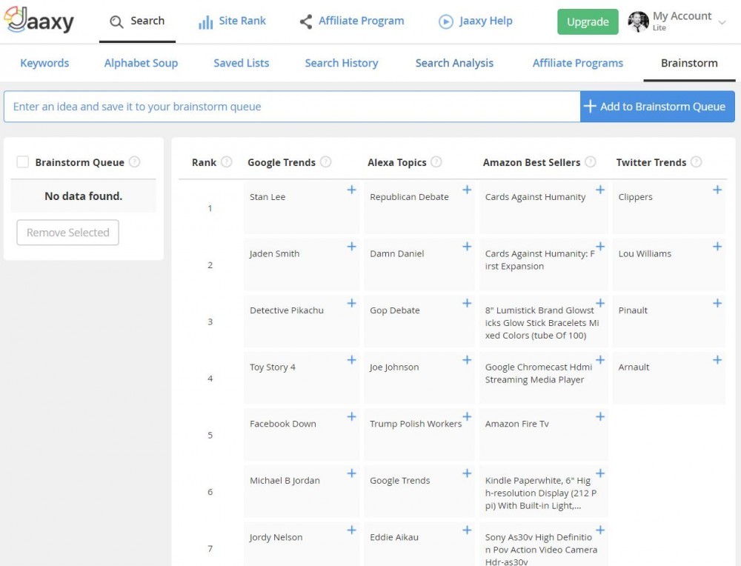Add Lou Williams to queue
Screen dimensions: 741x566
pos(717,247)
